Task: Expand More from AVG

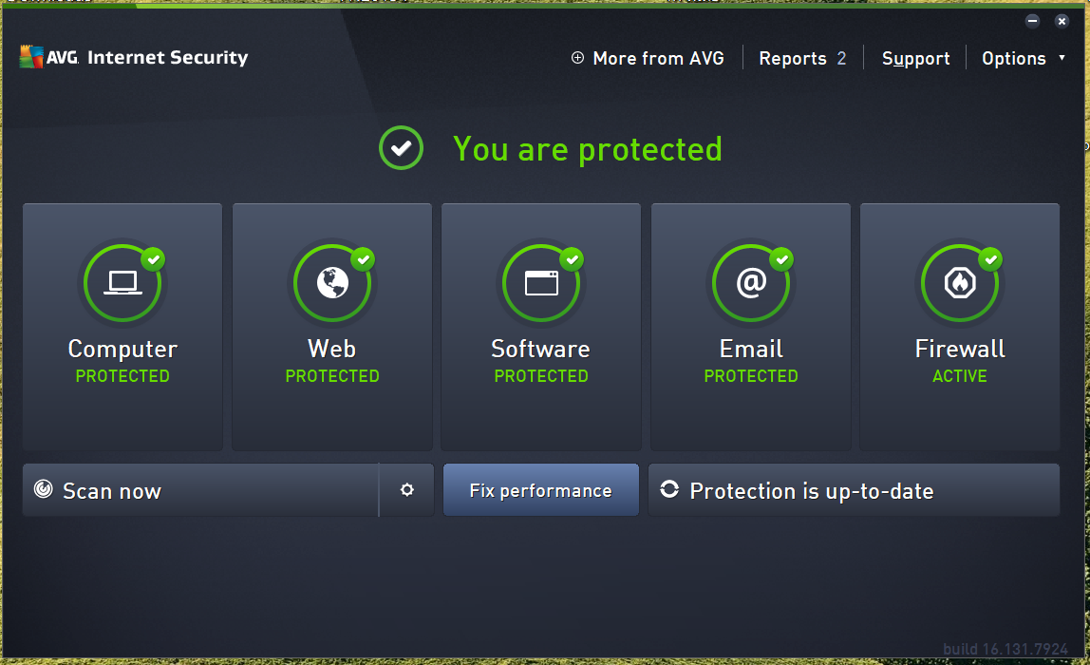Action: point(648,58)
